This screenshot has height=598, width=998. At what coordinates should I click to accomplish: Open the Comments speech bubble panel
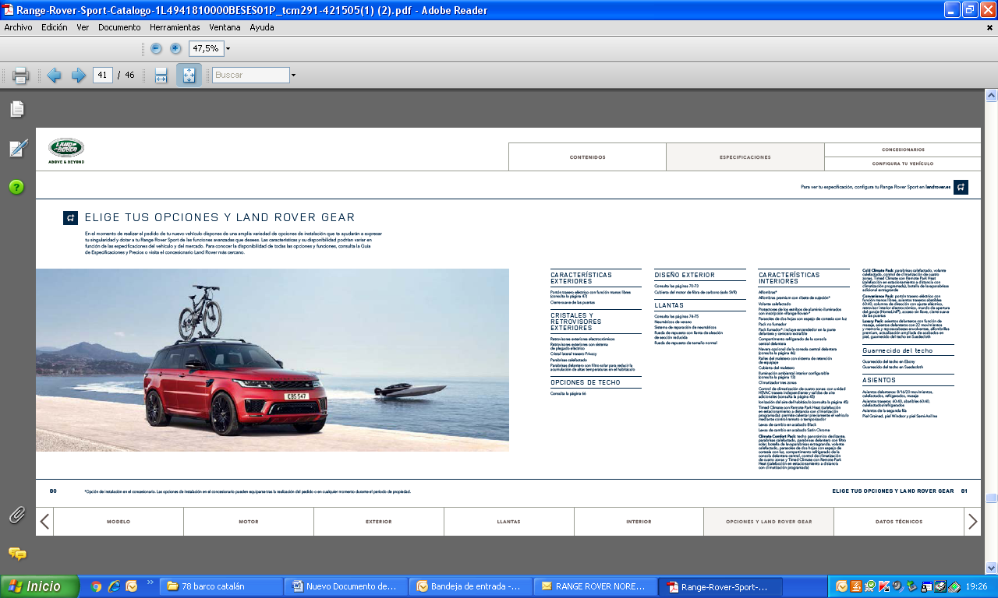17,554
